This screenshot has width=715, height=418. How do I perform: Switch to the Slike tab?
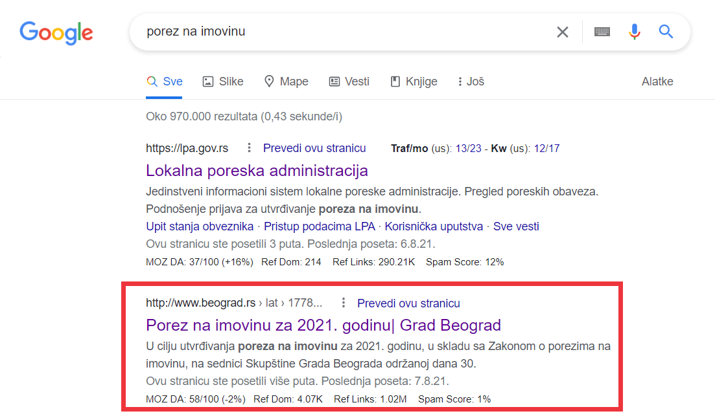(x=223, y=82)
